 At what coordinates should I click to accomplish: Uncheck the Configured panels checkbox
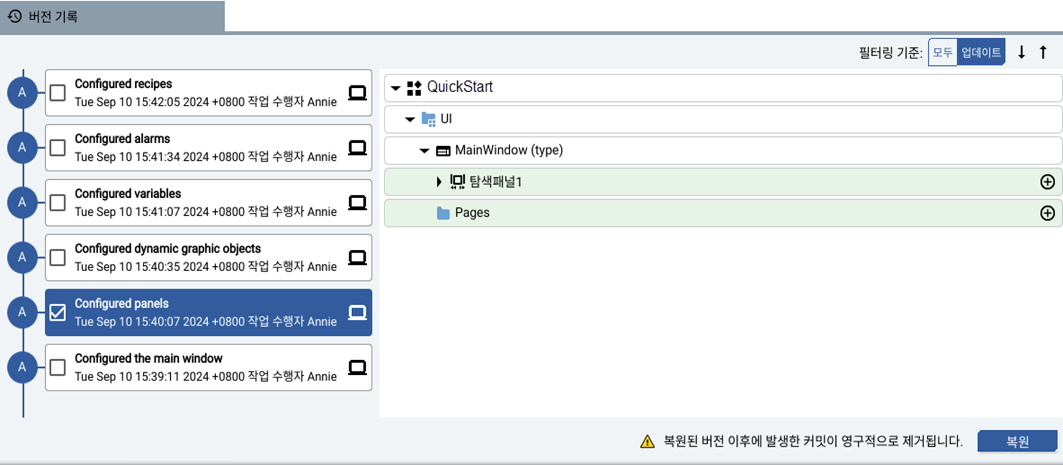pos(58,313)
